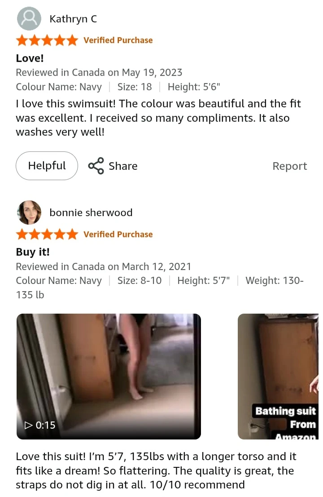The width and height of the screenshot is (323, 497).
Task: Open Kathryn C's default profile avatar
Action: [29, 19]
